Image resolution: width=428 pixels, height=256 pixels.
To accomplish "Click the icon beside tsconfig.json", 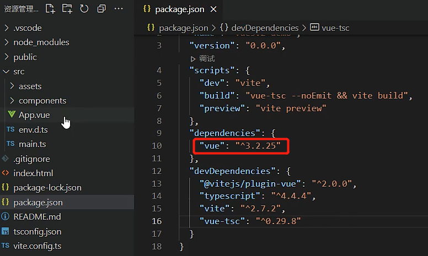I will click(5, 231).
